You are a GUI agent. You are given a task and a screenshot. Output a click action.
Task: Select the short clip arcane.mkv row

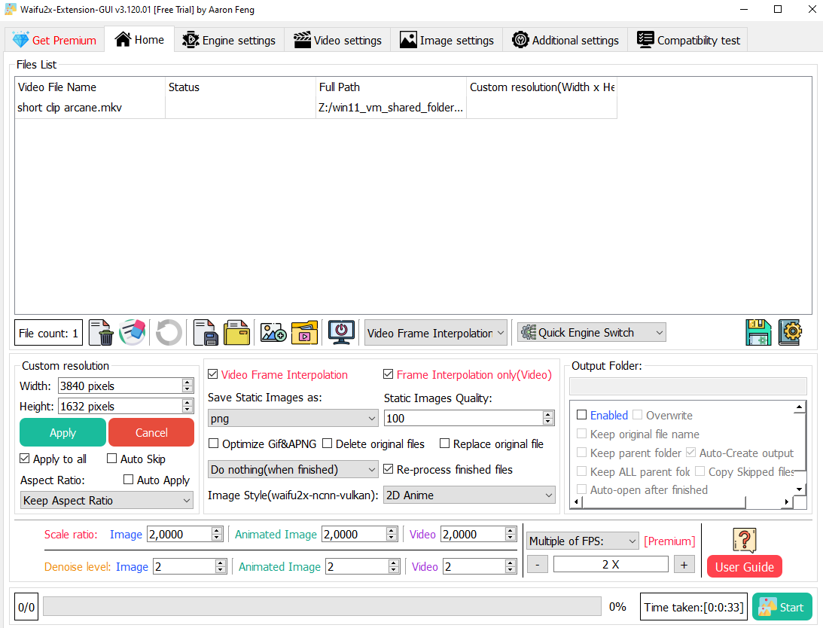click(x=315, y=108)
